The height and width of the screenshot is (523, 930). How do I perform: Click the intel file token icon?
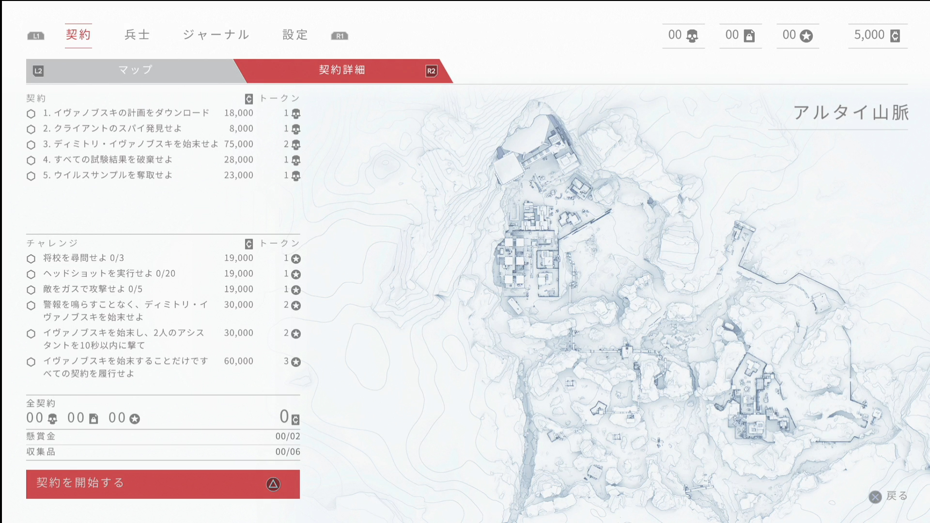749,36
